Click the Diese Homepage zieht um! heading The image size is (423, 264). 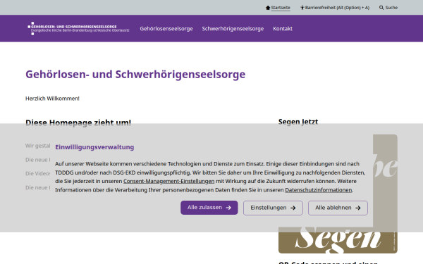[x=78, y=122]
